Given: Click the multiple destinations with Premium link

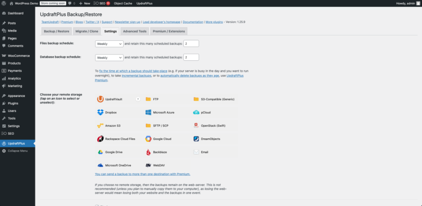Looking at the screenshot, I should click(143, 174).
